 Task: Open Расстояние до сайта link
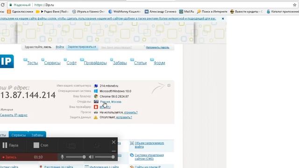[58, 167]
